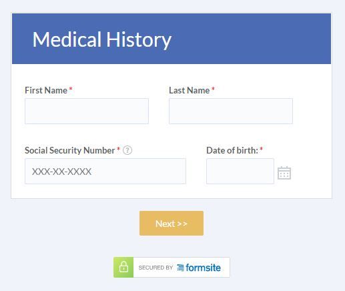Click the First Name label
Viewport: 345px width, 291px height.
[x=46, y=90]
